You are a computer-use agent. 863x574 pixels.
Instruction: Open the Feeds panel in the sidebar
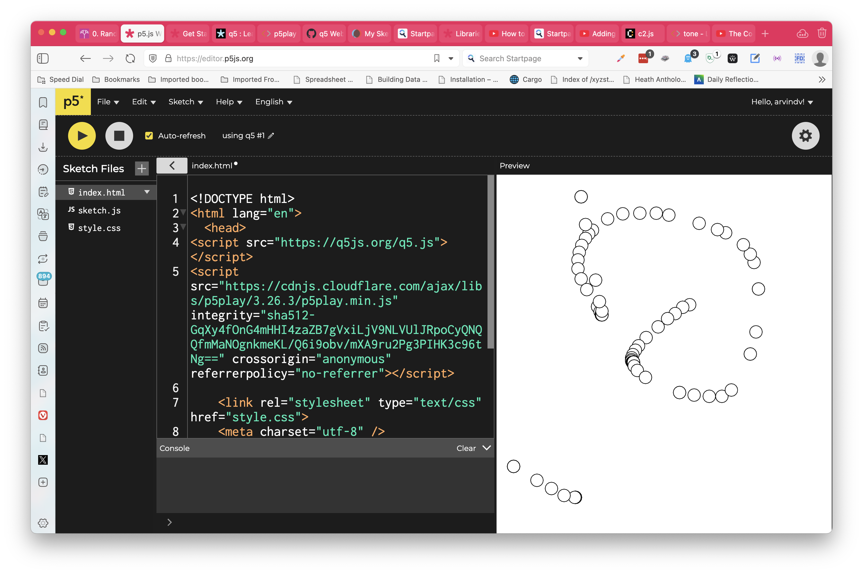point(43,348)
